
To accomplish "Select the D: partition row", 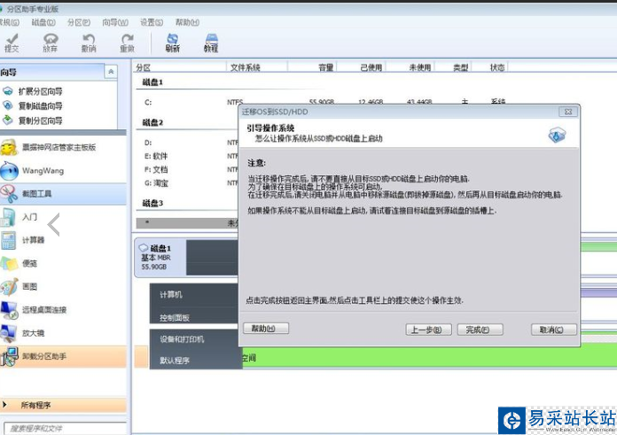I will pos(187,143).
